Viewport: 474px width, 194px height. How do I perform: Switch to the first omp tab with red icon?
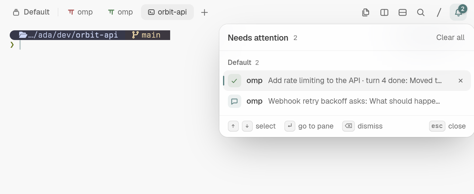80,12
